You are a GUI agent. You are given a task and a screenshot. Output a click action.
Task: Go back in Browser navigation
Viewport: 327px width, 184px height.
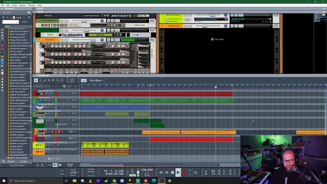[3, 17]
